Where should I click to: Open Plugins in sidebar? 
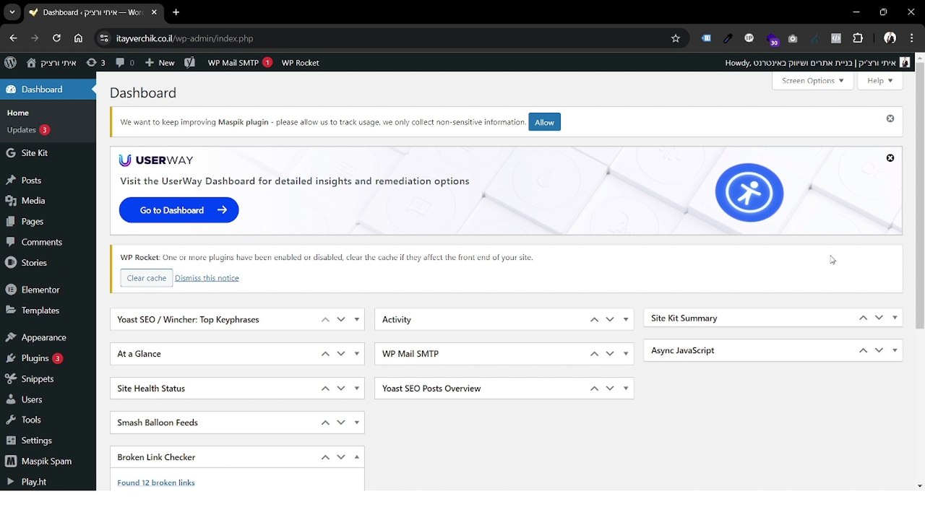pyautogui.click(x=48, y=358)
